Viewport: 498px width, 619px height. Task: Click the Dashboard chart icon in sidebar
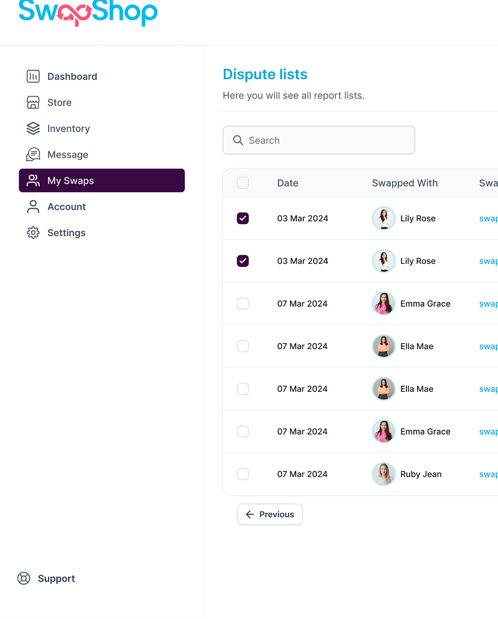(x=33, y=76)
